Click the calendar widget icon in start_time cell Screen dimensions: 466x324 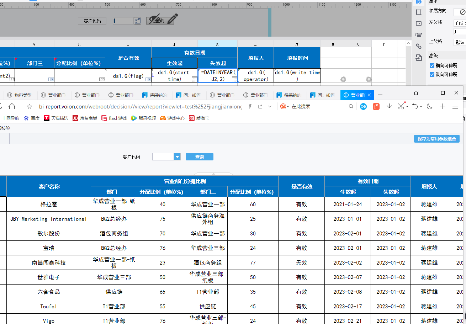click(194, 79)
